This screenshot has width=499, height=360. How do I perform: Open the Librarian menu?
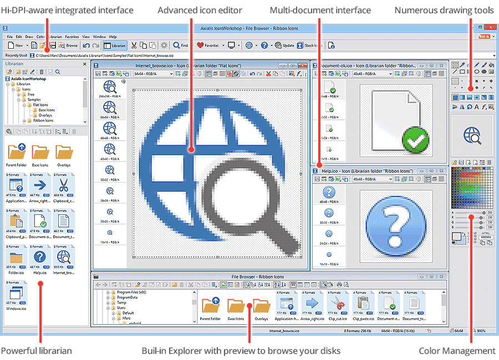[x=54, y=37]
